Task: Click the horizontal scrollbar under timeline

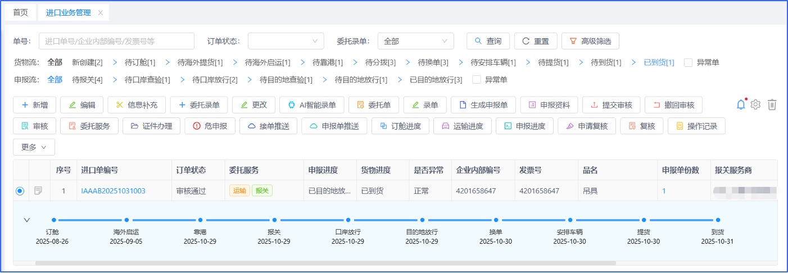Action: pyautogui.click(x=325, y=262)
